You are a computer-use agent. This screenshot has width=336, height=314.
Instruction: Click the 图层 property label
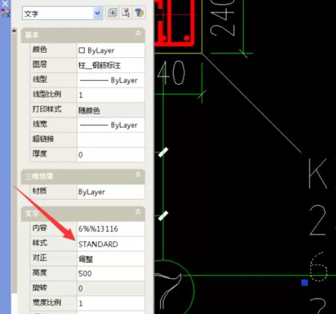click(40, 65)
